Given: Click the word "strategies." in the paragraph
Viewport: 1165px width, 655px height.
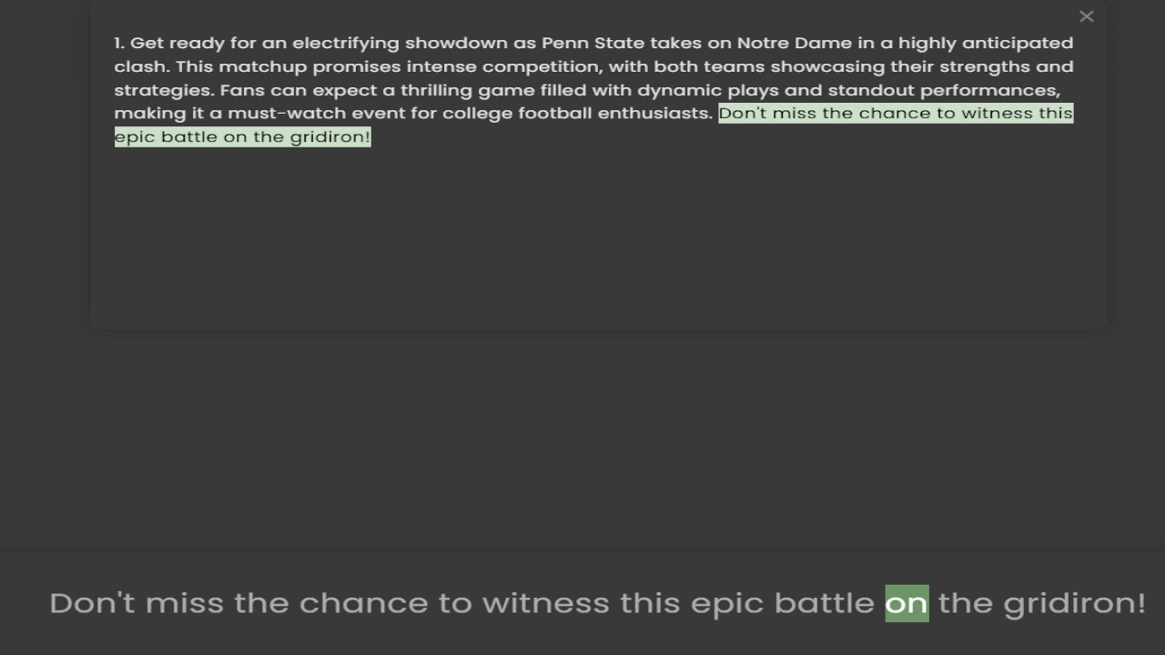Looking at the screenshot, I should pos(164,90).
